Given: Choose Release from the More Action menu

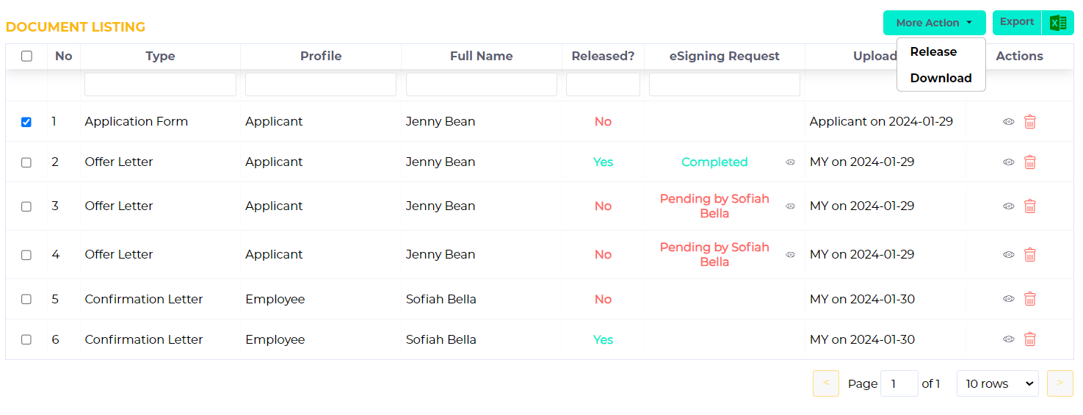Looking at the screenshot, I should pos(933,51).
